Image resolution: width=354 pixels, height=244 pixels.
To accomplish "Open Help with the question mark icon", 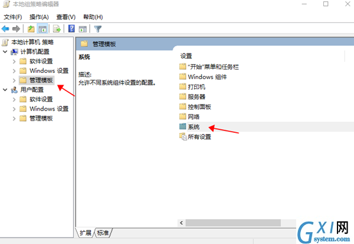I will pyautogui.click(x=71, y=29).
